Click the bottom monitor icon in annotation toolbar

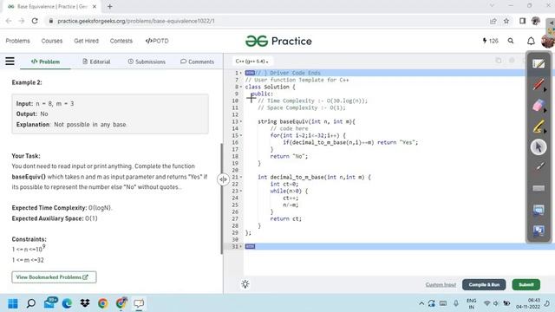(539, 231)
